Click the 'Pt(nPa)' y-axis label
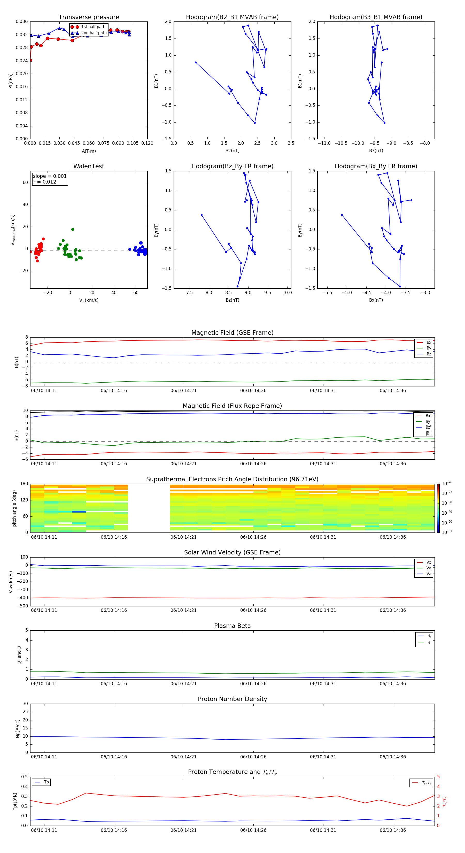465x853 pixels. (11, 81)
